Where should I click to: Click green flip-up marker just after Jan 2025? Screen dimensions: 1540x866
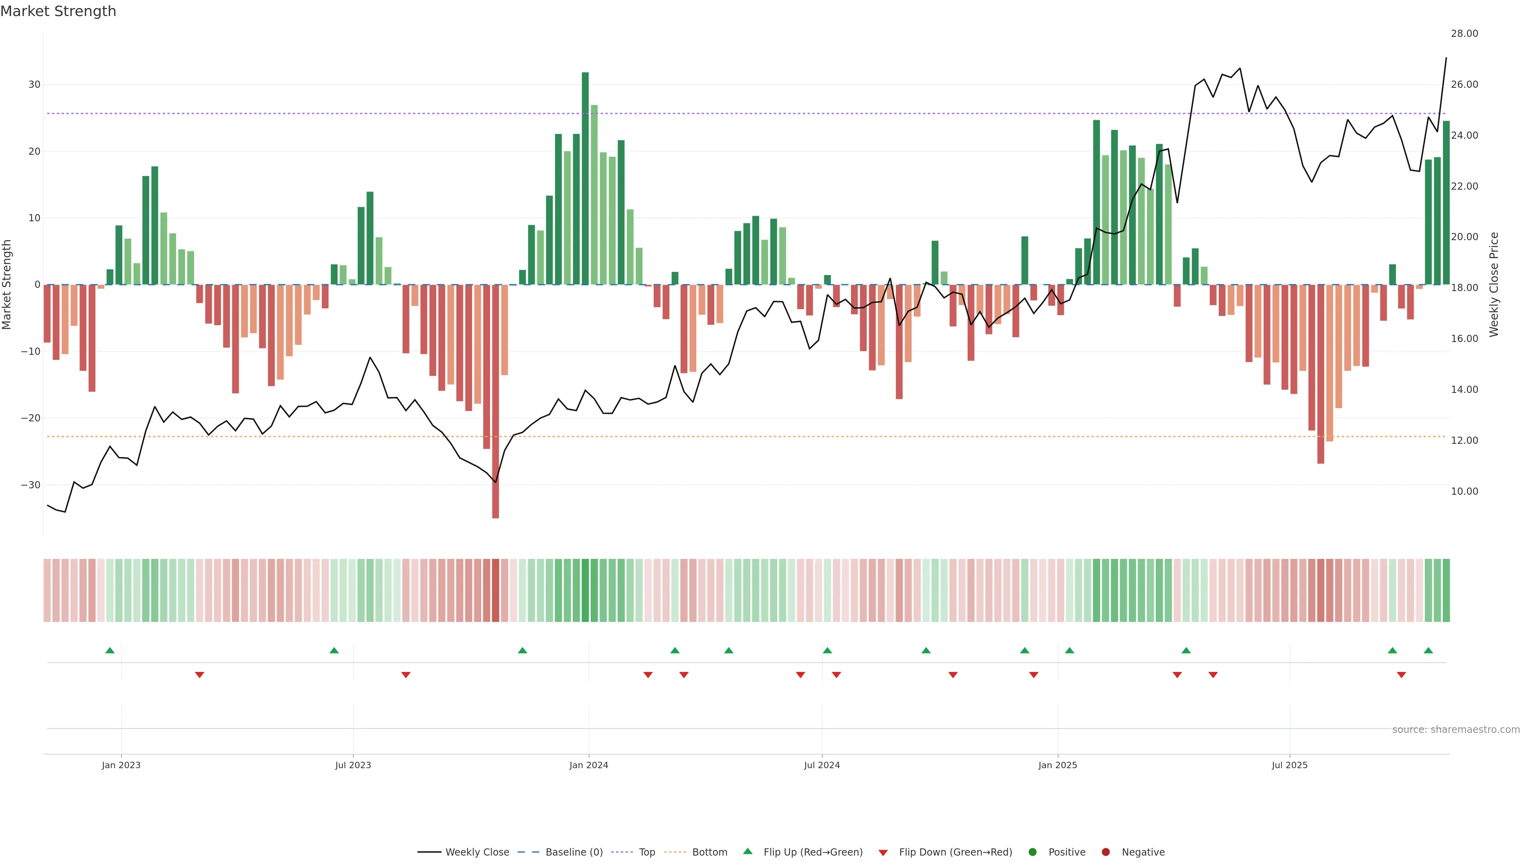(x=1070, y=650)
